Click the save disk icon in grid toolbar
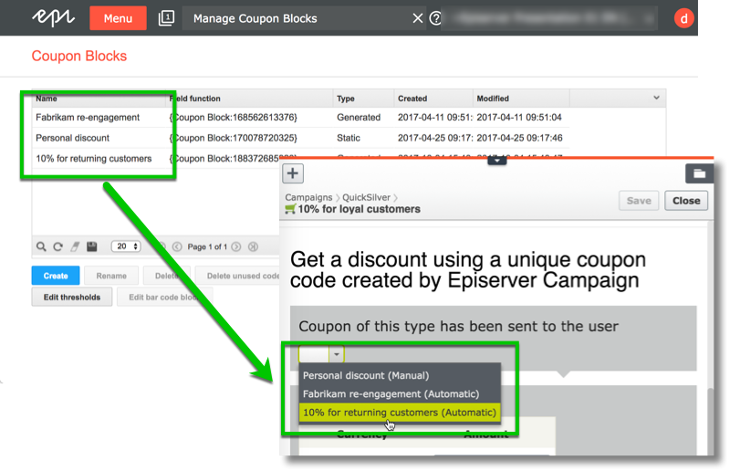 click(x=91, y=246)
